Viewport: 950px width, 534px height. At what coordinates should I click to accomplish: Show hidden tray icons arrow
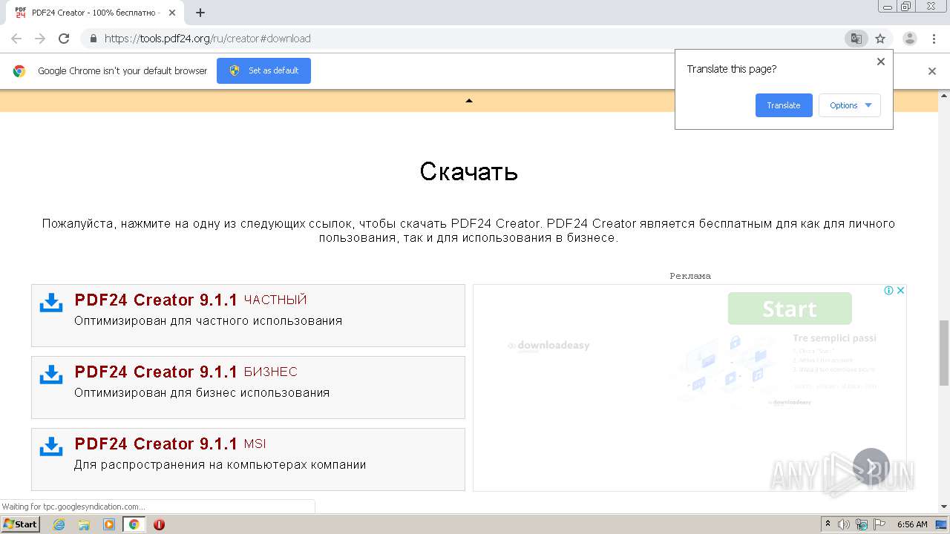828,524
